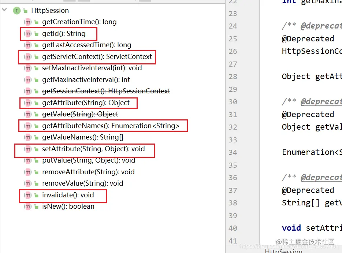Click method icon beside getAttribute(String)
This screenshot has width=342, height=253.
coord(27,103)
